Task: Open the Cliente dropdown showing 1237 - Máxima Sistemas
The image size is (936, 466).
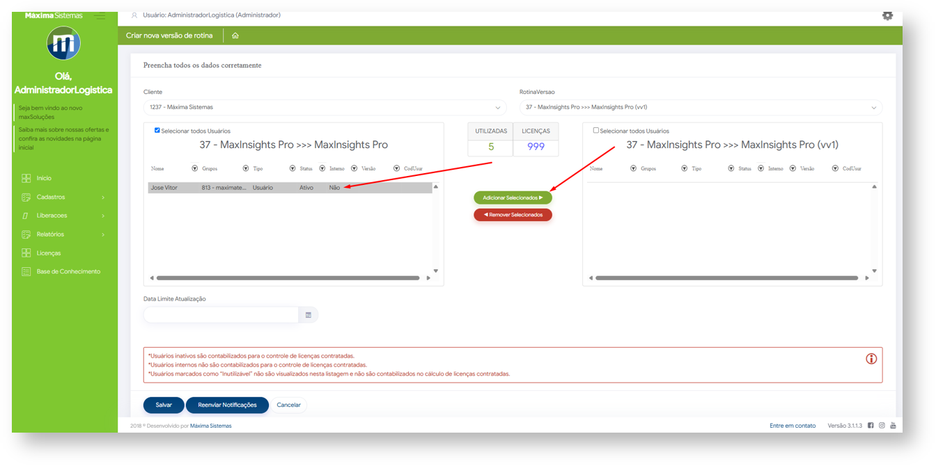Action: pyautogui.click(x=325, y=108)
